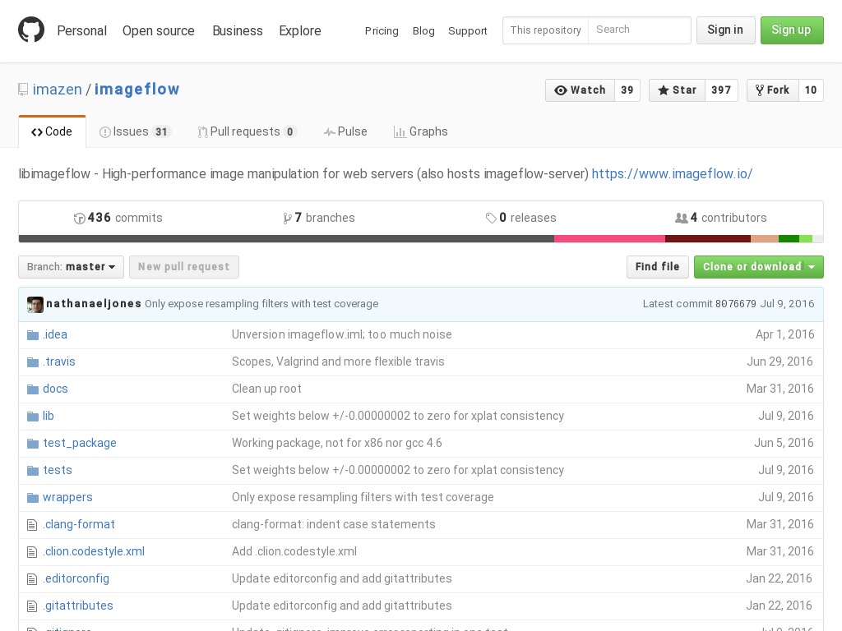842x631 pixels.
Task: Open the Graphs tab
Action: coord(420,131)
